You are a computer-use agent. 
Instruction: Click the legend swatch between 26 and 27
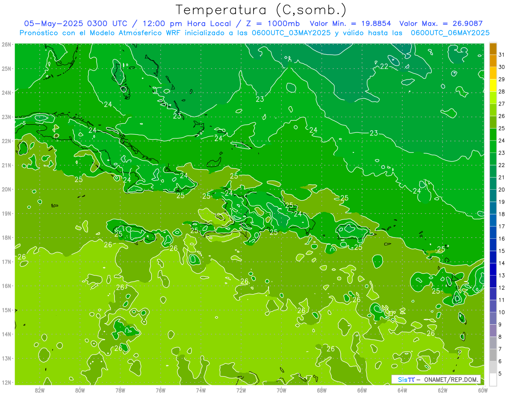[493, 110]
